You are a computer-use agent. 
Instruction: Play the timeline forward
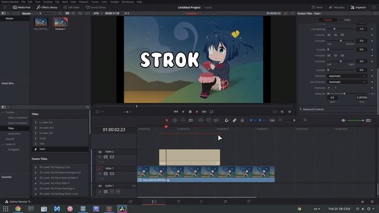(197, 112)
